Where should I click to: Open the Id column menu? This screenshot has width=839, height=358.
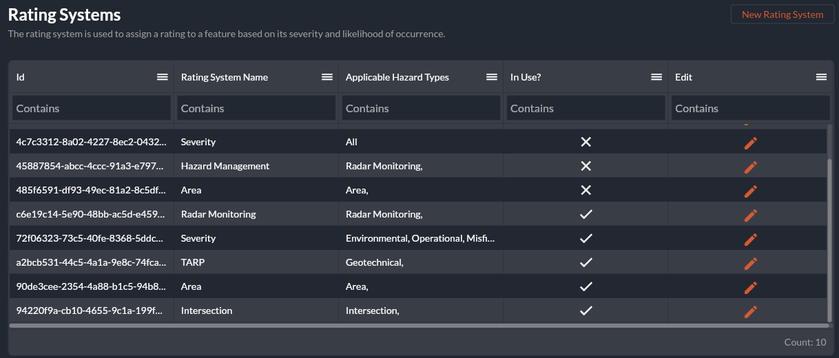click(x=163, y=77)
